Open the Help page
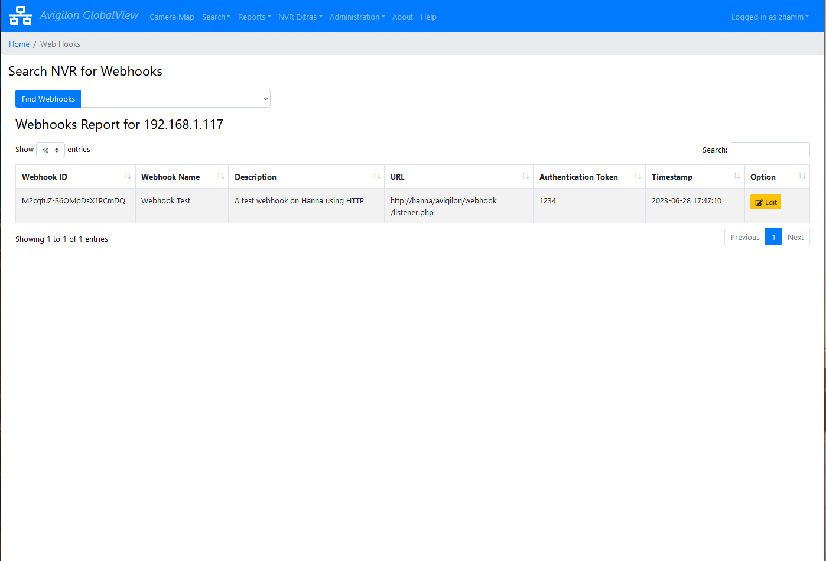826x561 pixels. pos(428,17)
